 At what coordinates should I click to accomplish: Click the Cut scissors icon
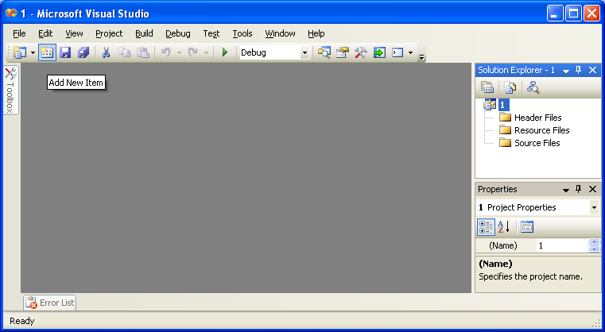(x=106, y=52)
